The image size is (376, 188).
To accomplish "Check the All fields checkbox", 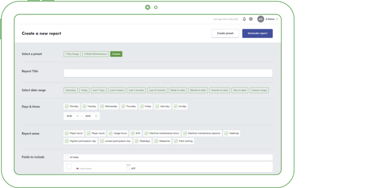I will coord(67,157).
